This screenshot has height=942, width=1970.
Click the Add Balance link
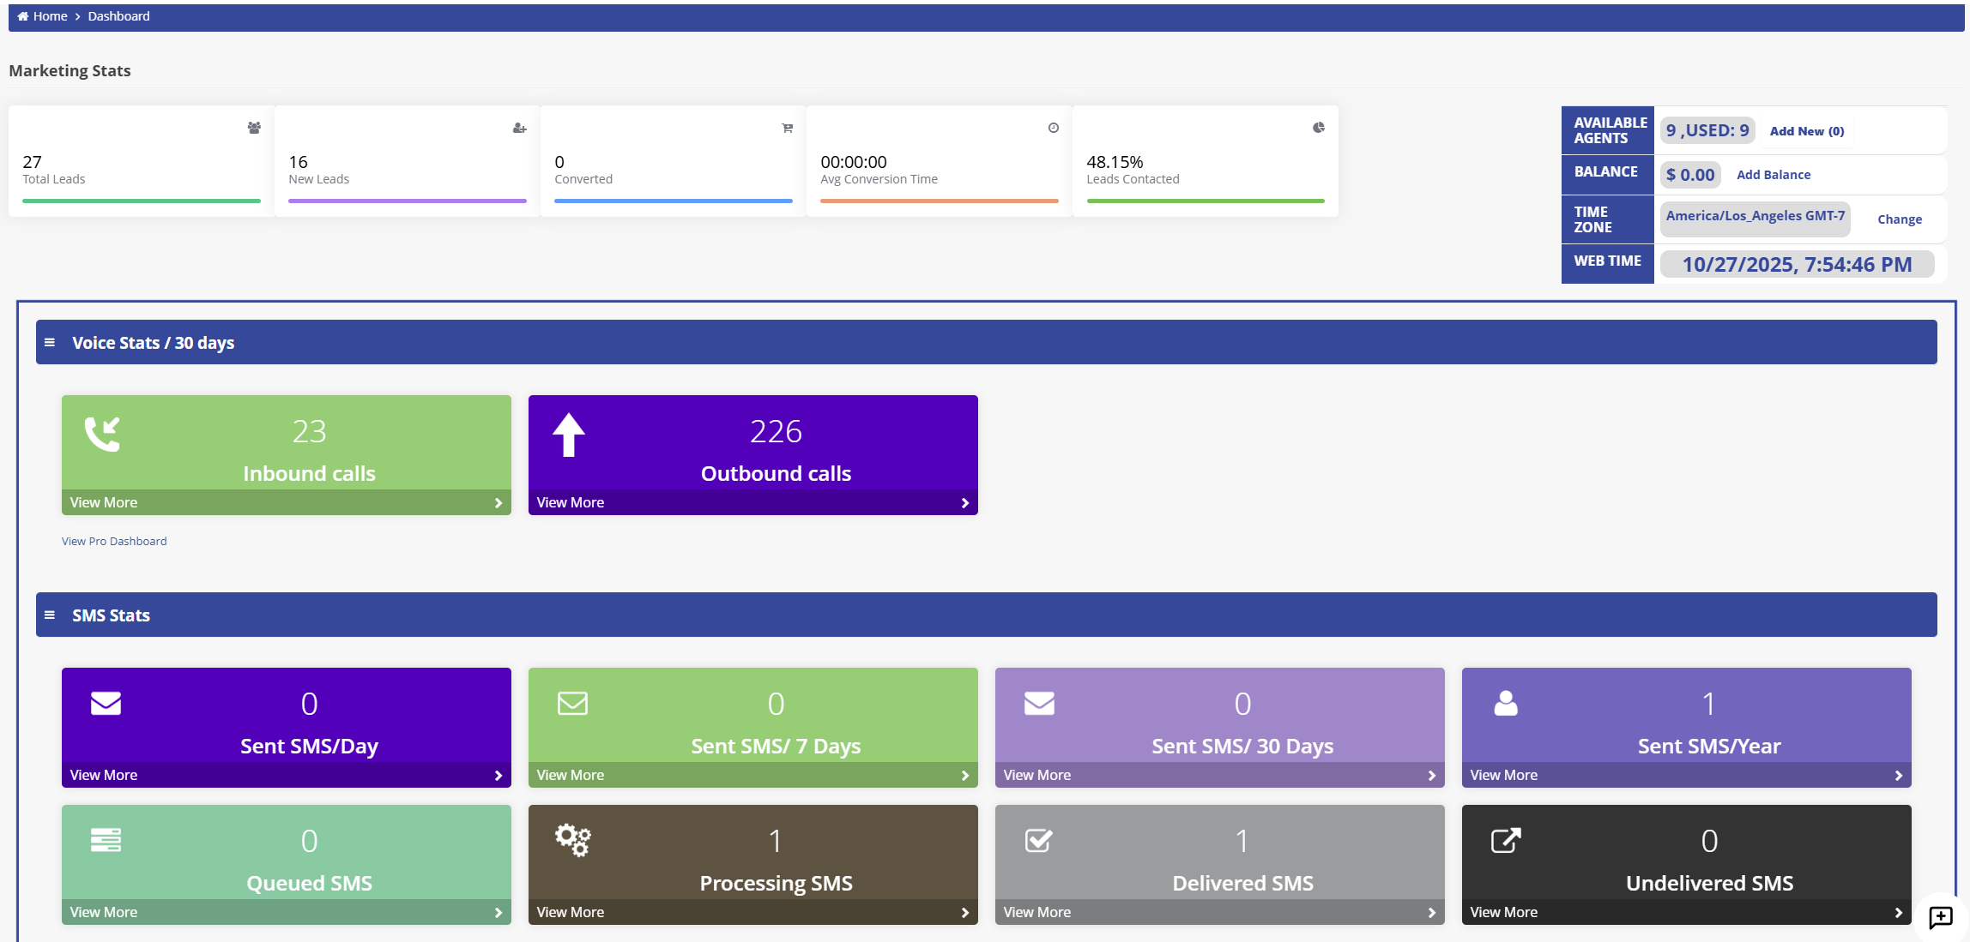point(1773,174)
